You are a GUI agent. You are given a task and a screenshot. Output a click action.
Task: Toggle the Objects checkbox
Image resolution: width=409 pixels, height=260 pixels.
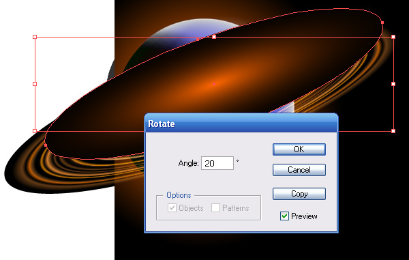tap(172, 208)
